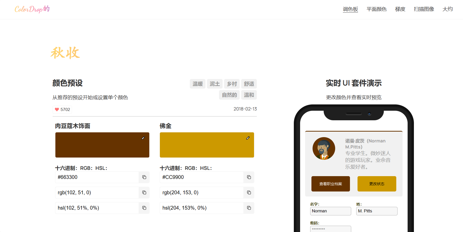Open the 大约 nav link
Screen dimensions: 463x232
448,9
